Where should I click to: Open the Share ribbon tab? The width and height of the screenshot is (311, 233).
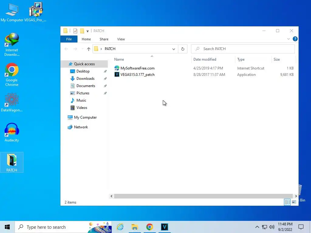[x=104, y=39]
